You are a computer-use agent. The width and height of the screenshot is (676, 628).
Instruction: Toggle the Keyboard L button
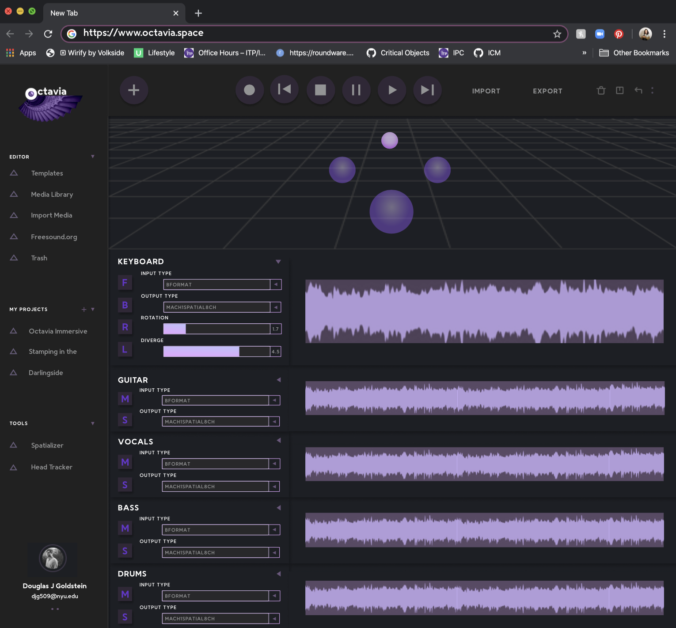click(x=125, y=349)
